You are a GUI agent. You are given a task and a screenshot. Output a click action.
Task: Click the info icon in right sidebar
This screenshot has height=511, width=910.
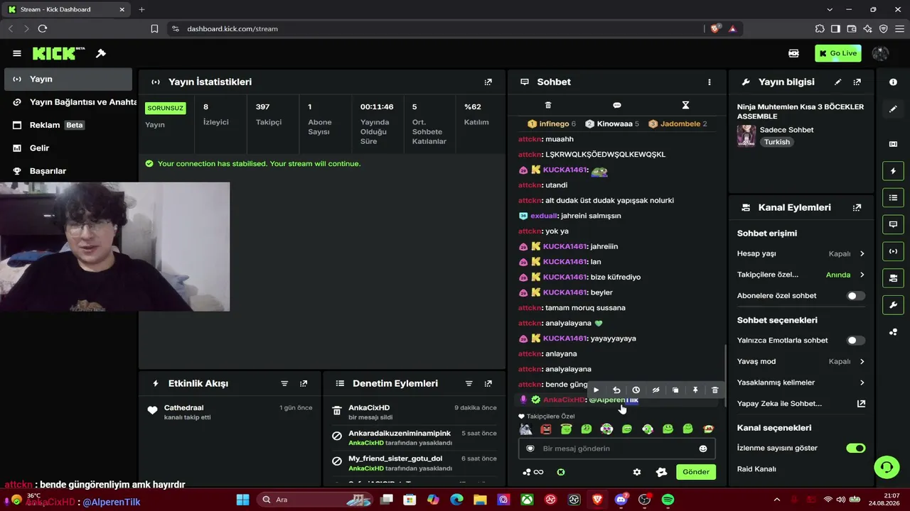(x=894, y=82)
